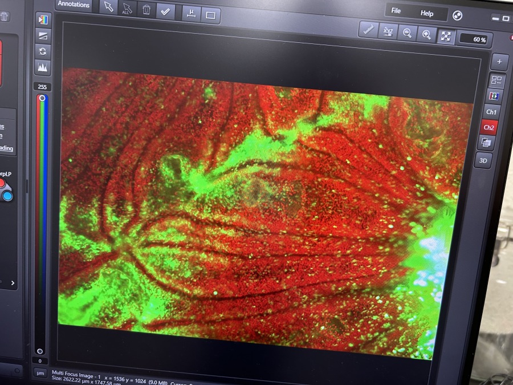Delete annotation with the trash icon
The width and height of the screenshot is (513, 385).
click(146, 10)
